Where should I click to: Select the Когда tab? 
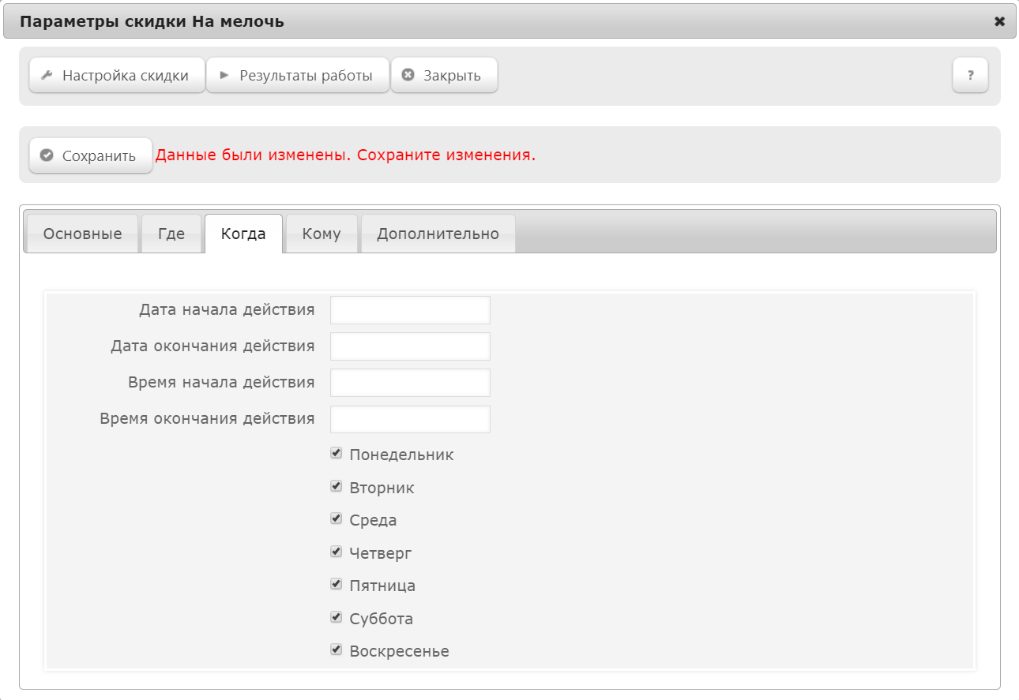pos(243,234)
